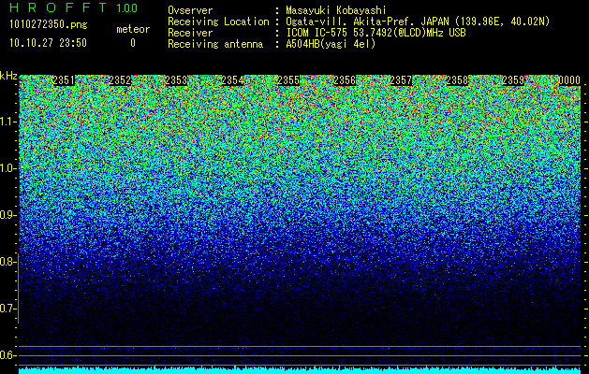The image size is (589, 374).
Task: Click the 2351 time marker
Action: pos(64,80)
